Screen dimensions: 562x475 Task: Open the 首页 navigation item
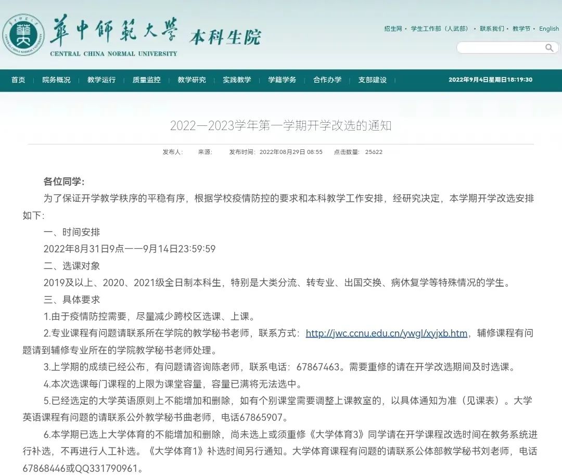18,80
